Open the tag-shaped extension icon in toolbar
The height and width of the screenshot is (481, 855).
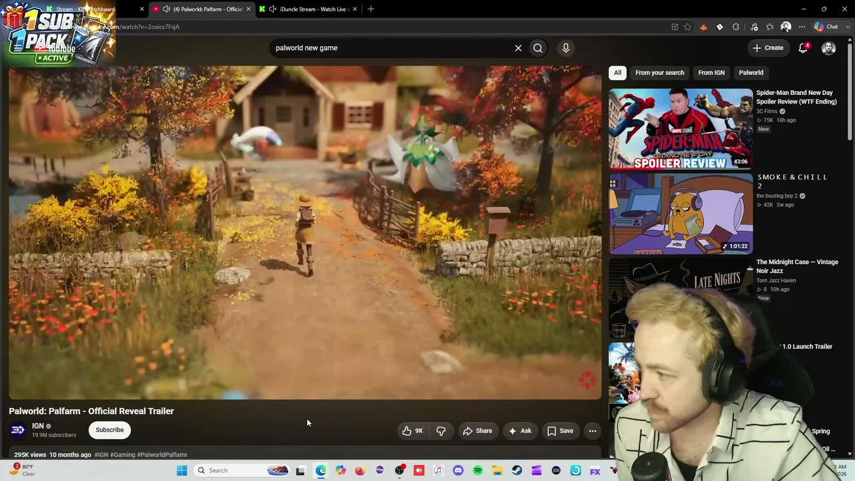719,27
